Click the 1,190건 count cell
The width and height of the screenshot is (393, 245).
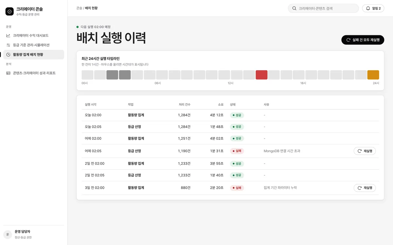184,151
